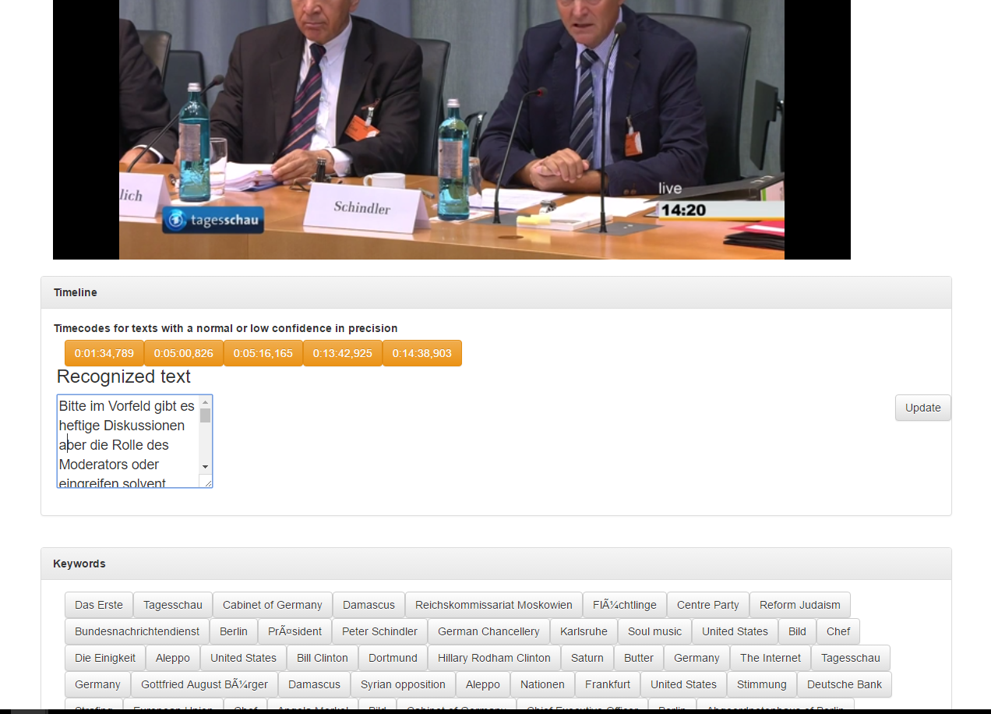This screenshot has width=991, height=714.
Task: Click the Deutsche Bank keyword
Action: (845, 684)
